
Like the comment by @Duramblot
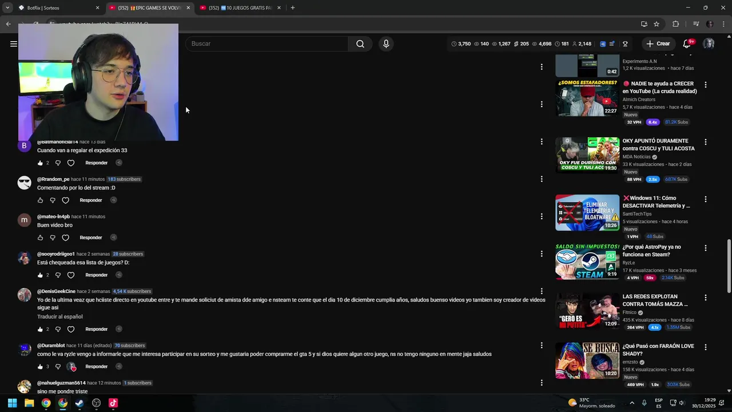tap(40, 367)
